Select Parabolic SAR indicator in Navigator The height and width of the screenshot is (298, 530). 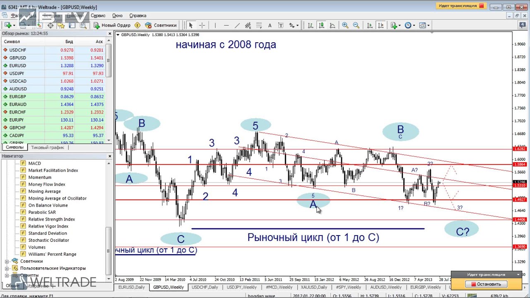[x=42, y=212]
